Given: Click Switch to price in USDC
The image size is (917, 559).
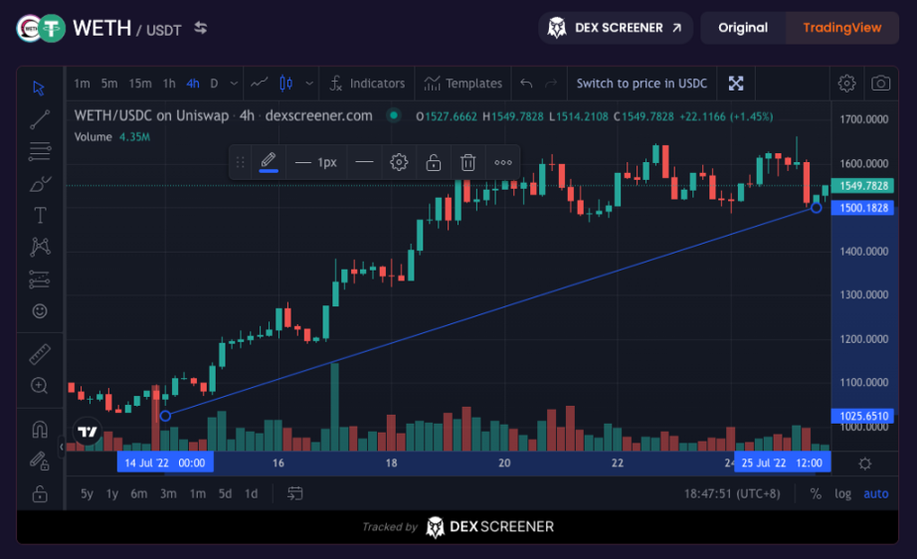Looking at the screenshot, I should pyautogui.click(x=642, y=84).
